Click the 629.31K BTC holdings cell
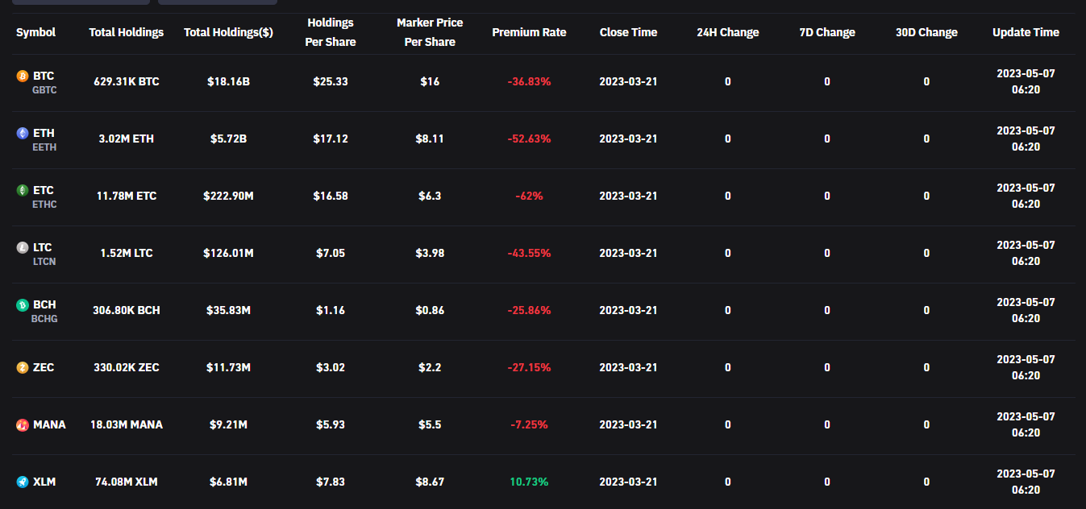Viewport: 1086px width, 509px height. (x=127, y=81)
